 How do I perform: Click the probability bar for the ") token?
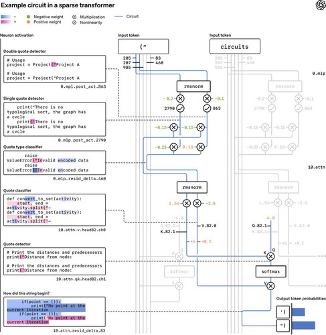coord(303,326)
